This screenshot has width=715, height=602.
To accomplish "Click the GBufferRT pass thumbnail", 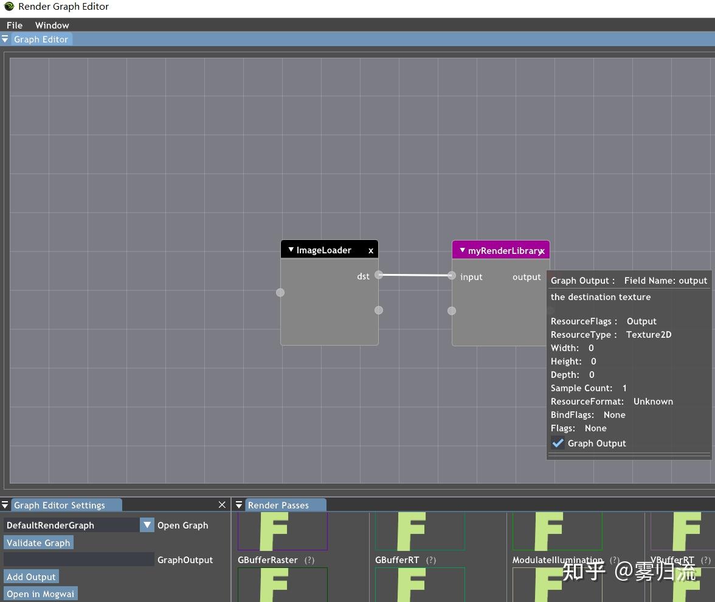I will [x=420, y=531].
